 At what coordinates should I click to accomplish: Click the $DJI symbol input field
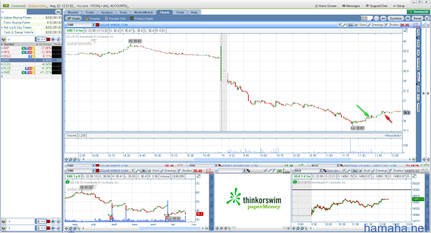pyautogui.click(x=306, y=171)
